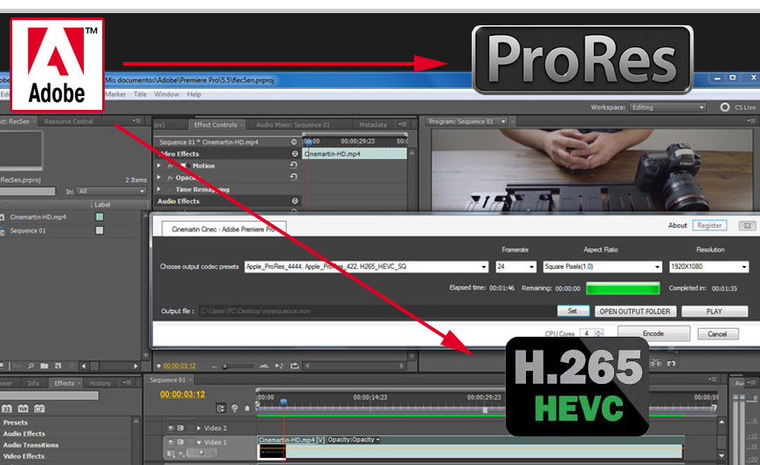Image resolution: width=760 pixels, height=465 pixels.
Task: Collapse the Video 1 track
Action: click(x=198, y=442)
